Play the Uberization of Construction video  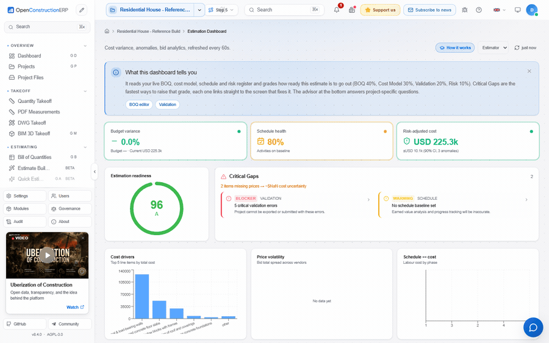(x=47, y=255)
